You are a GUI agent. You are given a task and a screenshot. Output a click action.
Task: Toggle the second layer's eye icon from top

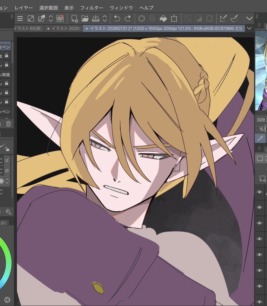click(259, 207)
